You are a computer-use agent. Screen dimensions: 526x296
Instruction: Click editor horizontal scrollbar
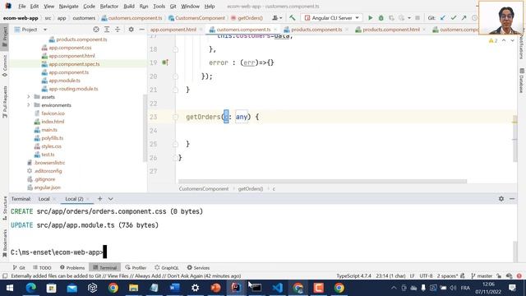click(322, 181)
